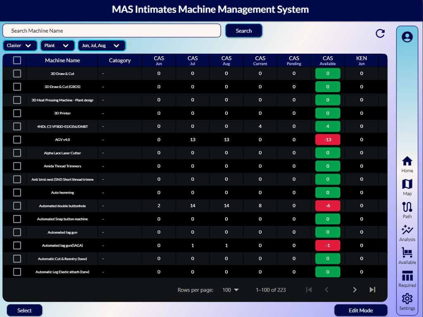
Task: Open the Plant dropdown filter
Action: tap(57, 45)
